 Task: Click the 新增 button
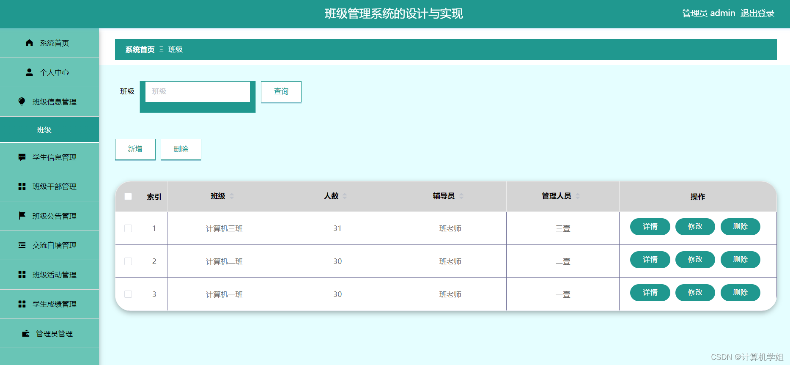[135, 149]
